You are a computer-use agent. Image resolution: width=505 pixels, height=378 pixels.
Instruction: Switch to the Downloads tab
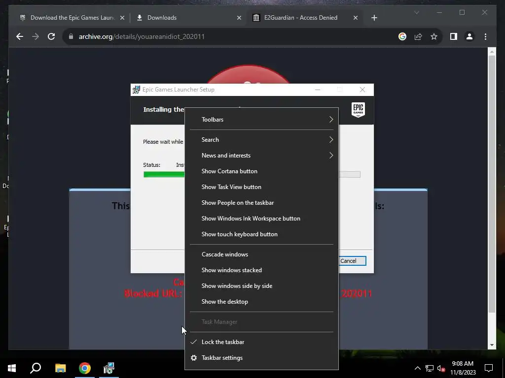click(x=189, y=18)
